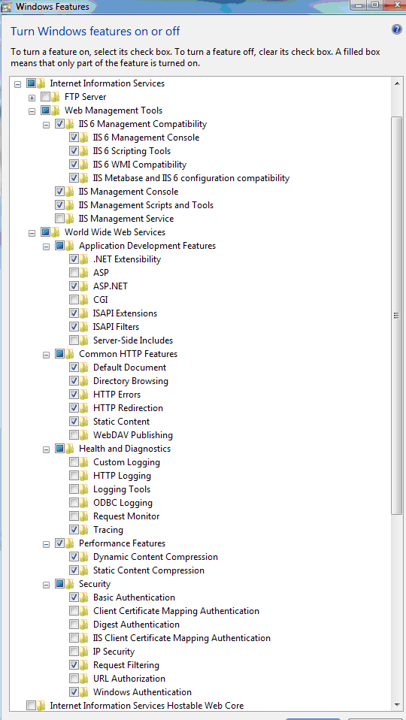Select Static Content Compression tree item
This screenshot has width=406, height=720.
[x=149, y=570]
